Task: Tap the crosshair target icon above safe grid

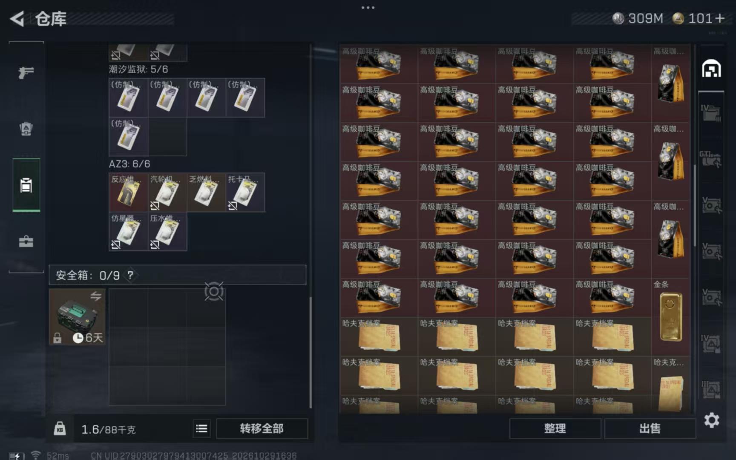Action: tap(214, 292)
